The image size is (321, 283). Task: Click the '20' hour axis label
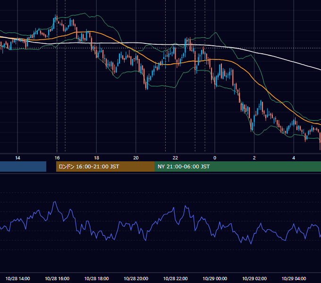136,158
